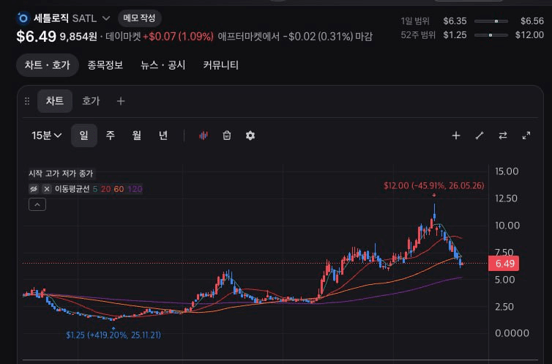Switch to the 종목정보 tab

point(105,65)
